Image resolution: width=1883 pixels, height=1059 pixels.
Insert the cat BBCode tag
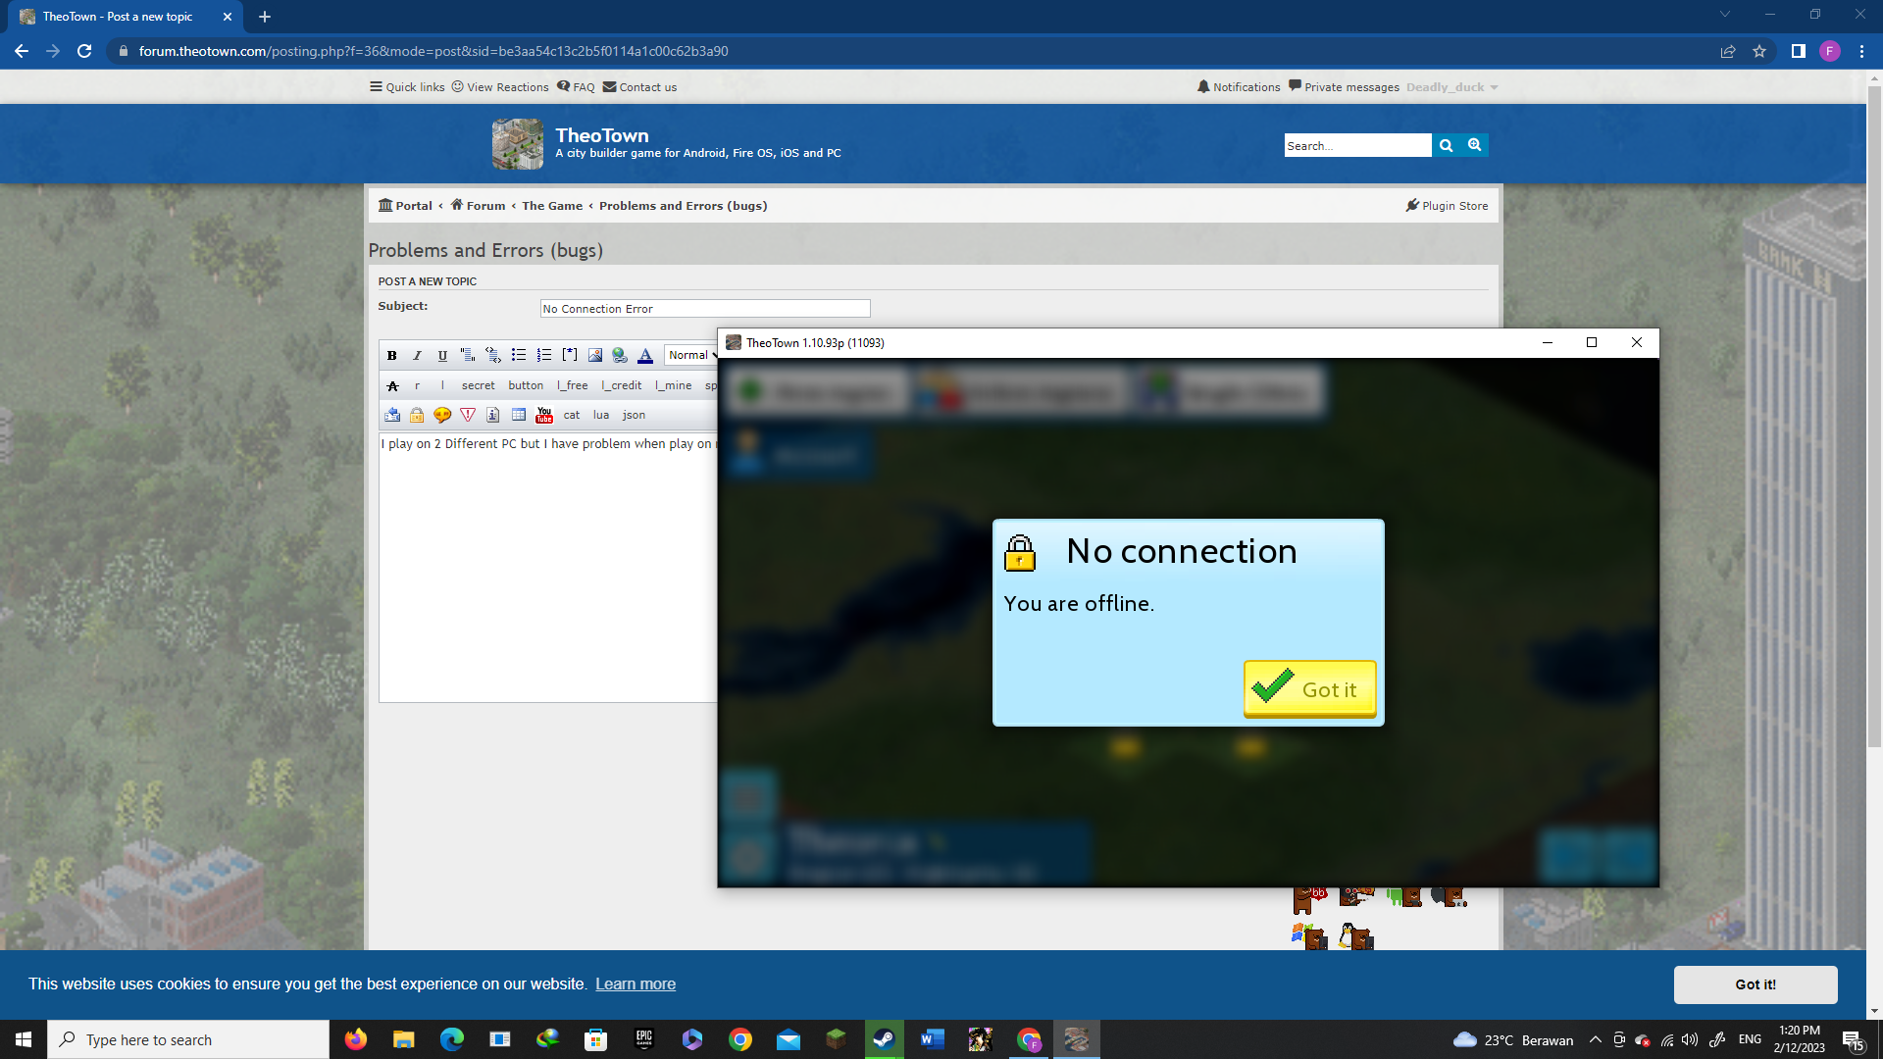pyautogui.click(x=572, y=415)
